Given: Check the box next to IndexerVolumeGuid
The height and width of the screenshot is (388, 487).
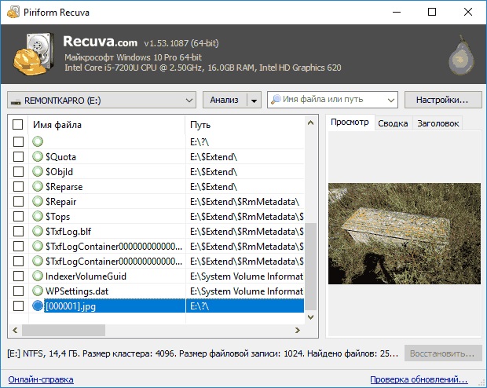Looking at the screenshot, I should coord(19,276).
